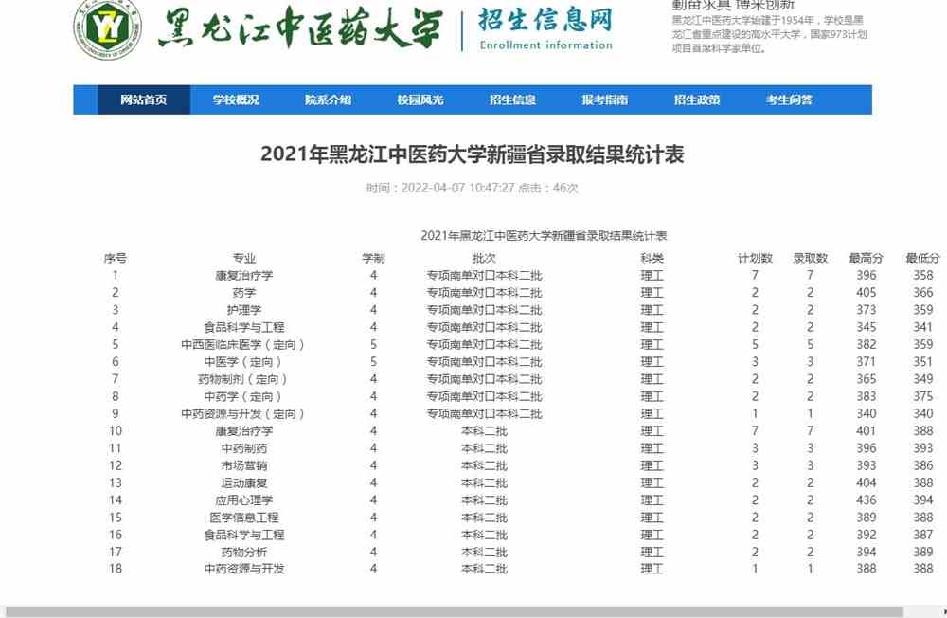Open 校园风光 navigation tab

pyautogui.click(x=421, y=100)
